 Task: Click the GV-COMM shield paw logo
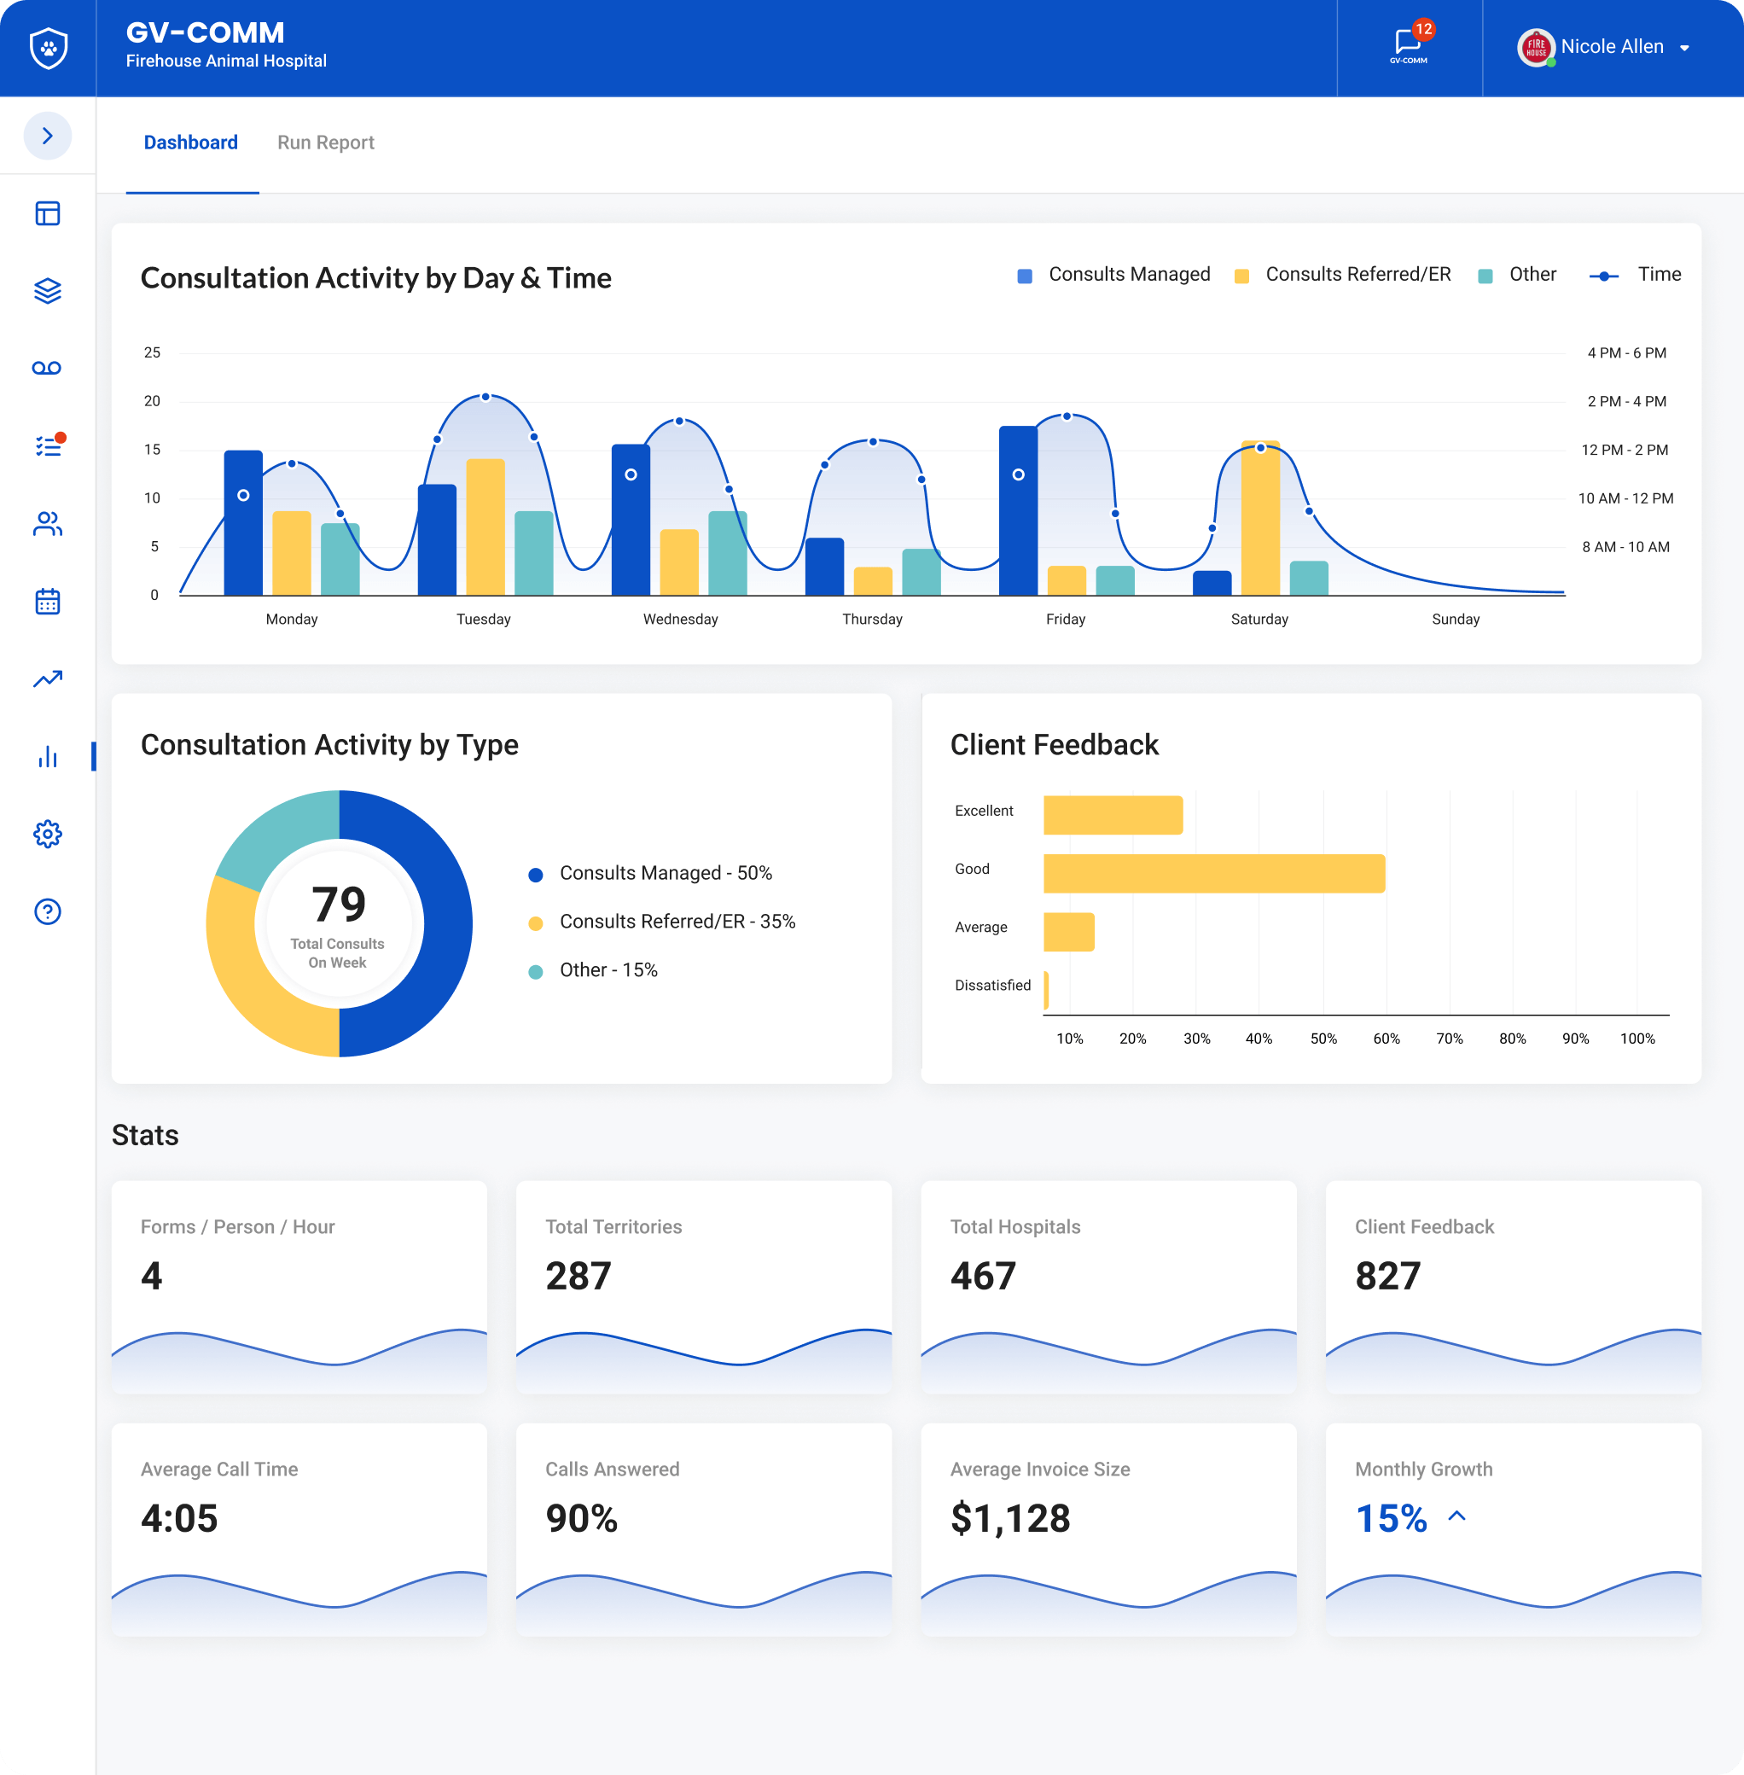pos(48,48)
